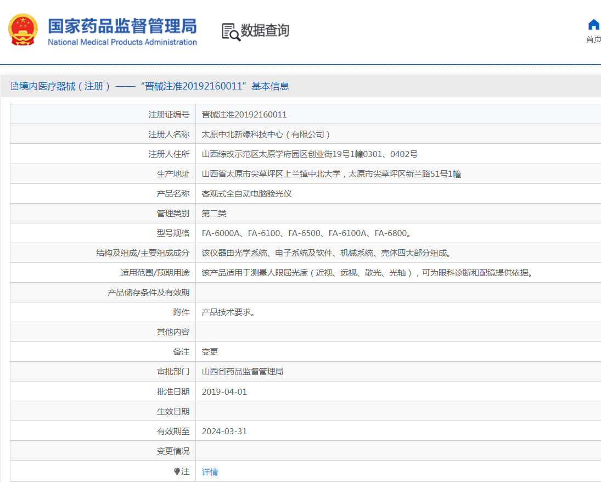The height and width of the screenshot is (482, 601).
Task: Click the 生产地址 label
Action: click(x=173, y=174)
